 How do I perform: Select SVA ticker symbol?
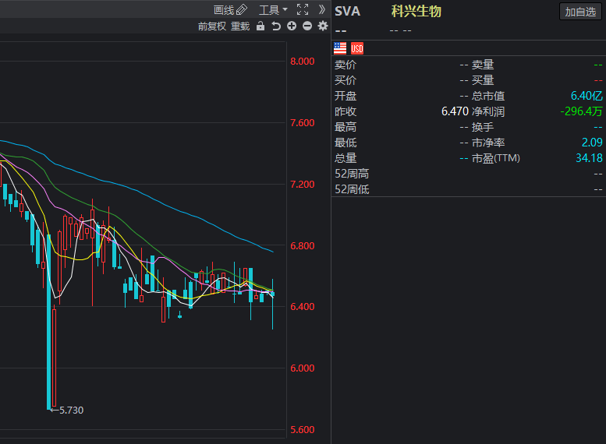(347, 11)
